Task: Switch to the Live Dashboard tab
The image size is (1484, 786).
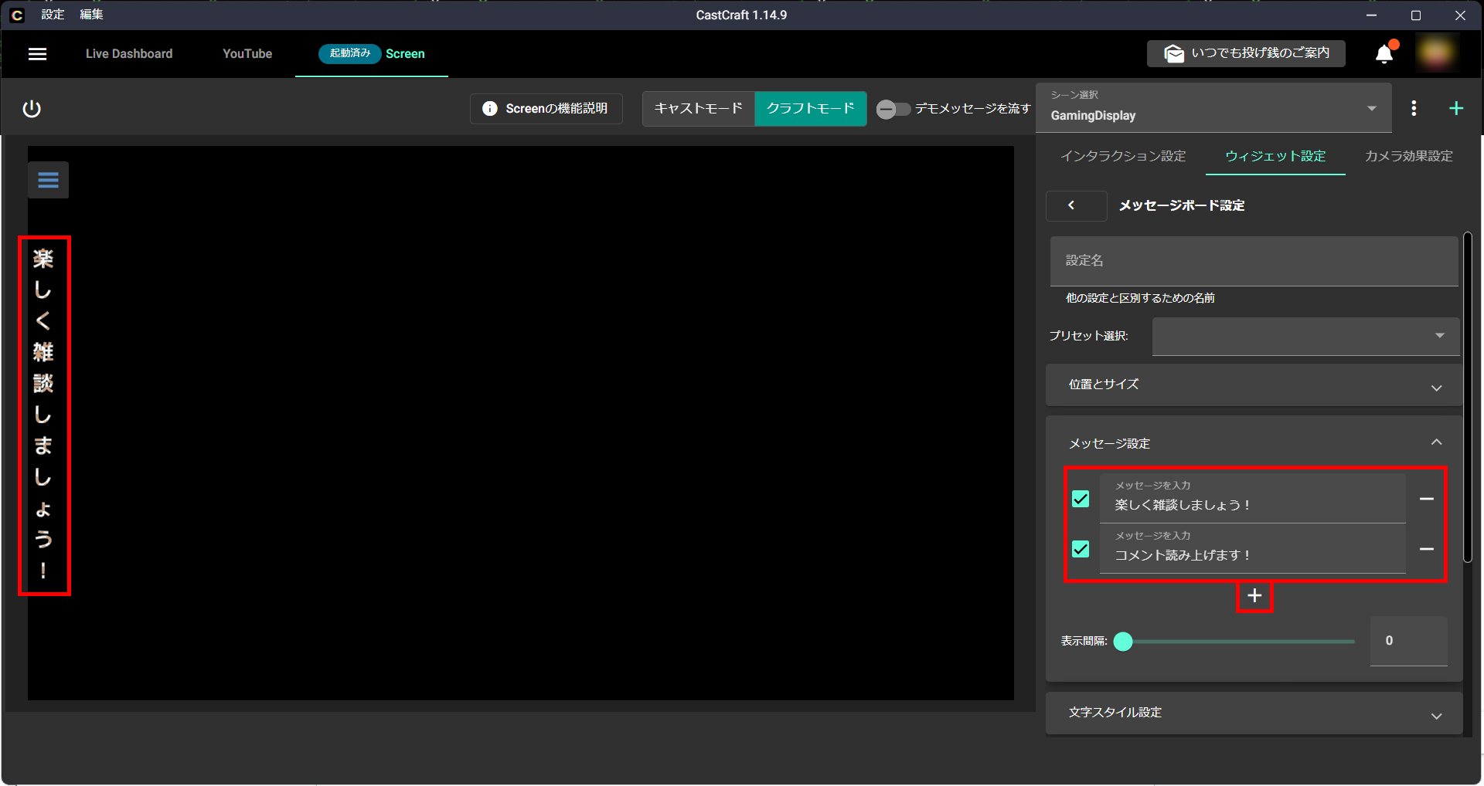Action: pyautogui.click(x=129, y=54)
